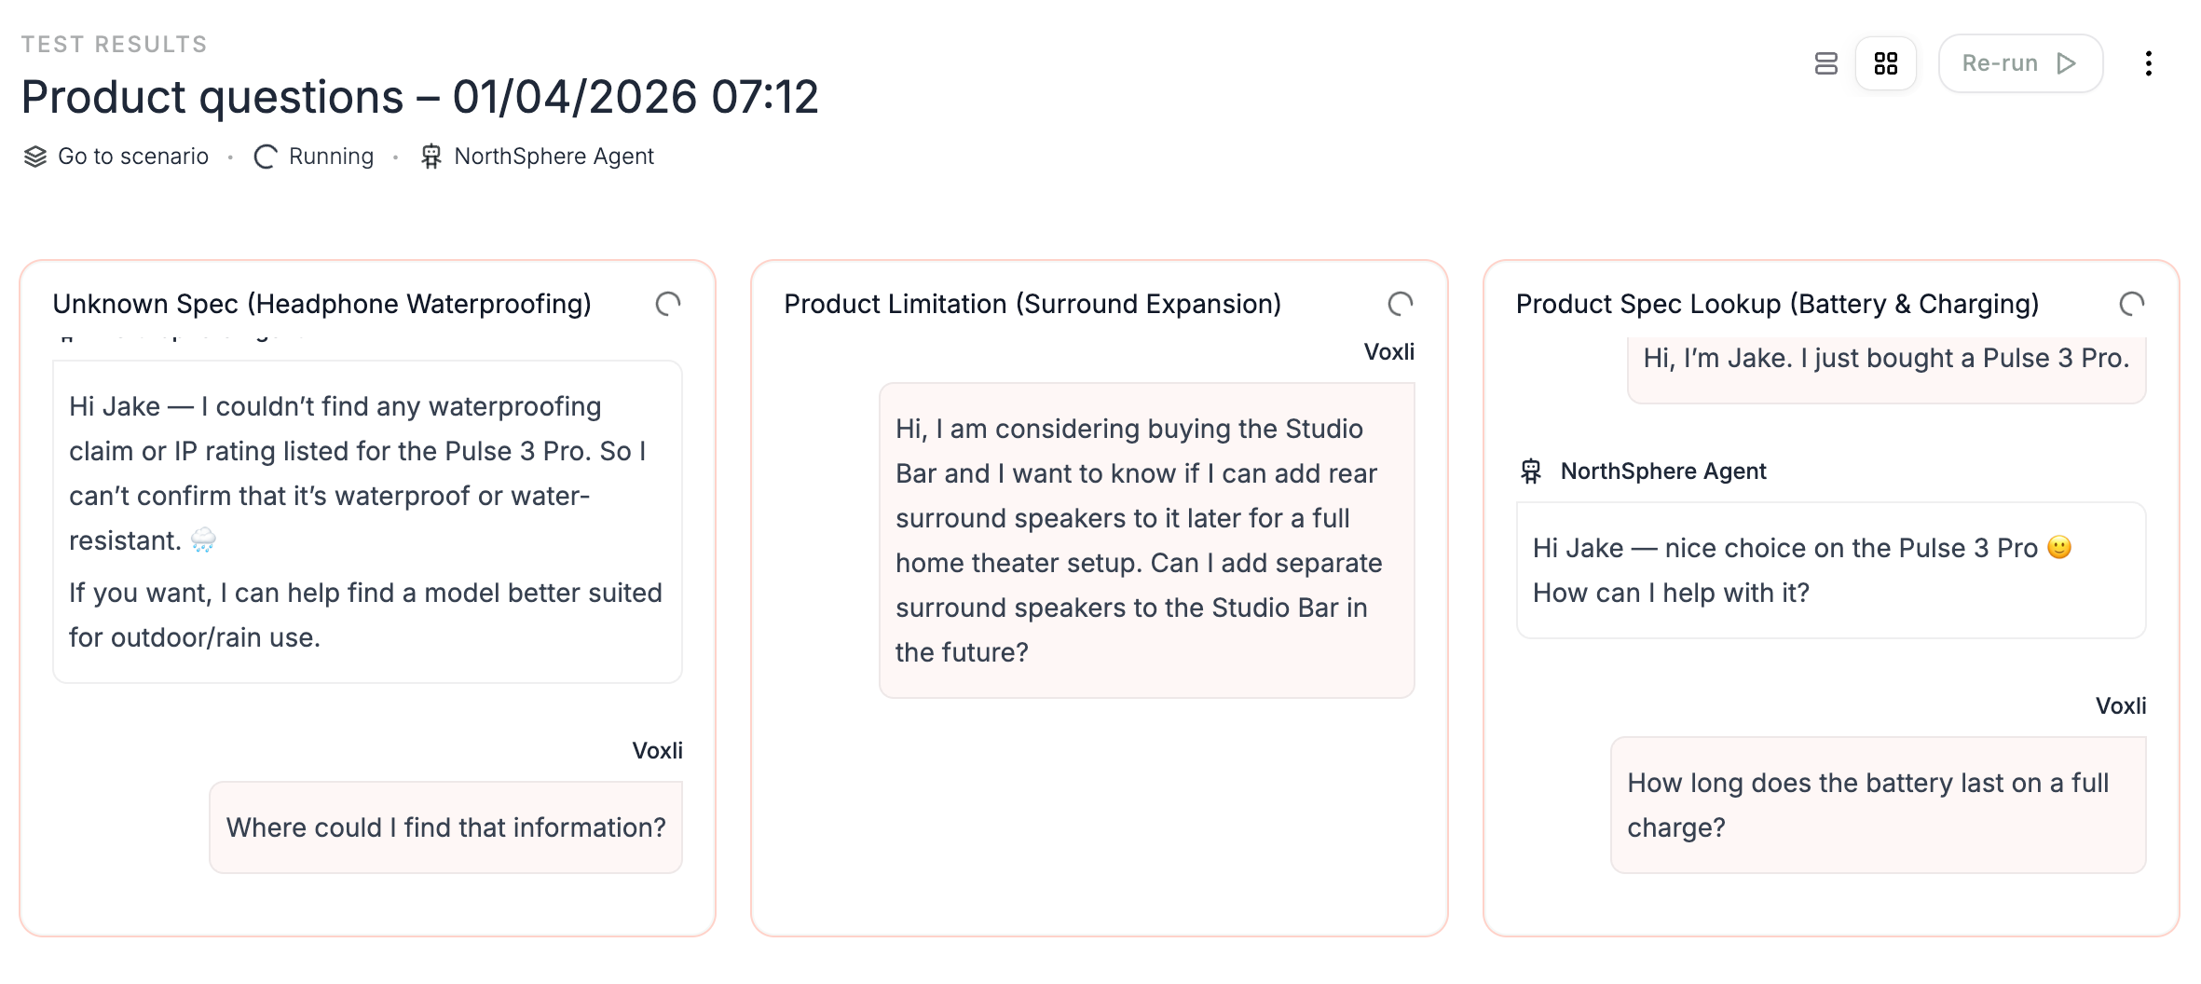Click spinner on Unknown Spec Headphone Waterproofing card
2201x984 pixels.
(x=667, y=304)
